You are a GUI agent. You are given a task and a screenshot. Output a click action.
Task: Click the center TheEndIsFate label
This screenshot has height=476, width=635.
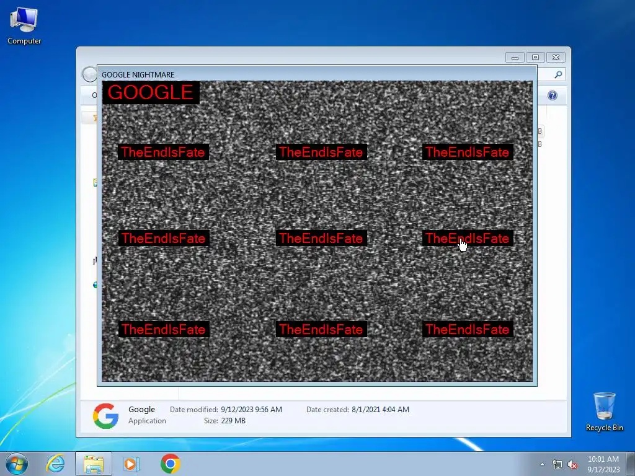coord(321,238)
